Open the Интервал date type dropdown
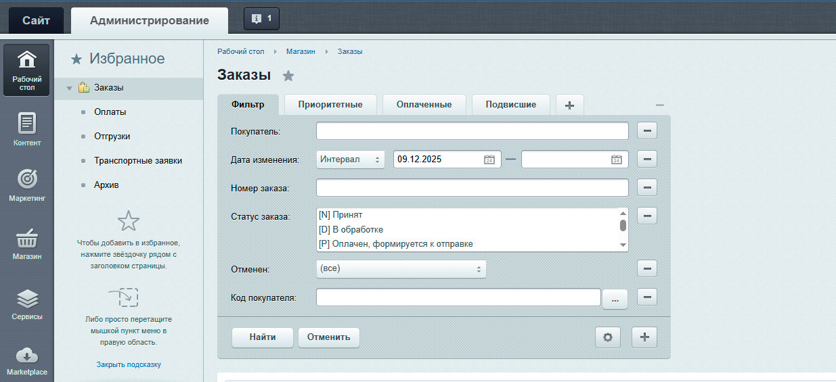The width and height of the screenshot is (836, 382). [350, 160]
